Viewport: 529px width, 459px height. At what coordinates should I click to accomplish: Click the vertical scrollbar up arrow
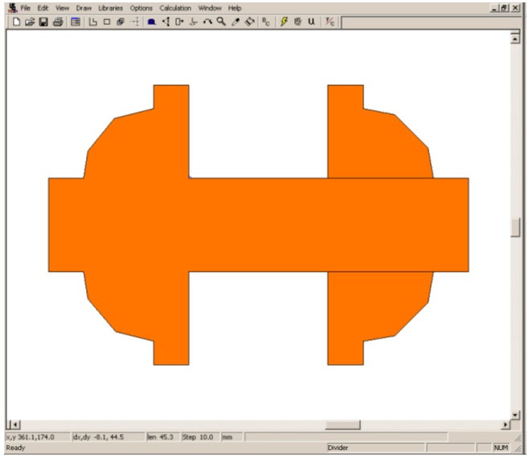(x=515, y=38)
